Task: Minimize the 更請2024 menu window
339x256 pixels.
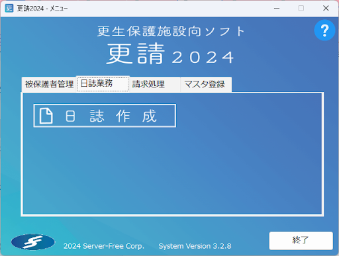Action: tap(277, 9)
